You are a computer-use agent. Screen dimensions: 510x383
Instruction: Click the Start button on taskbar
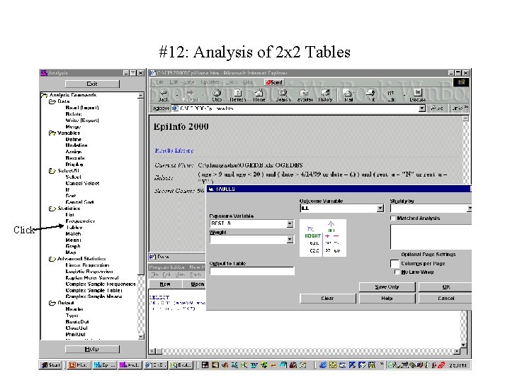click(51, 365)
